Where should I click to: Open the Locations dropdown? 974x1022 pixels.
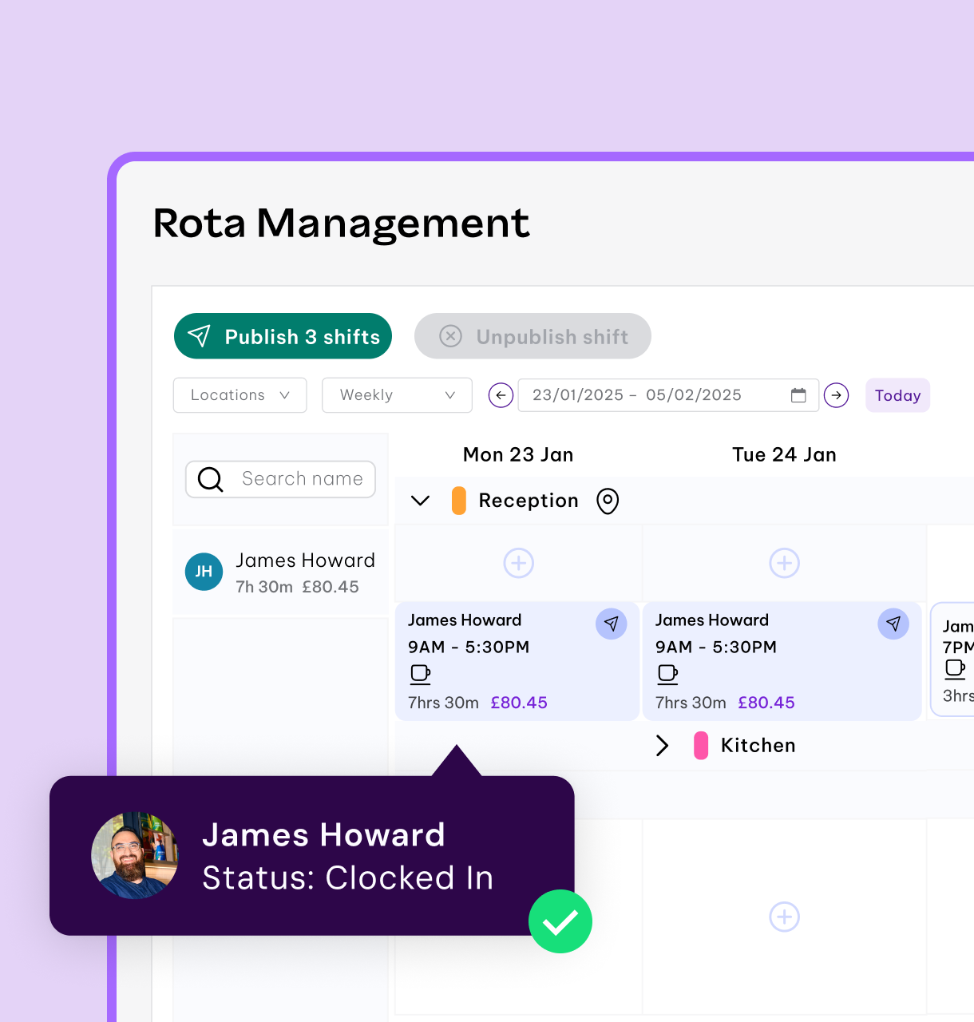click(240, 395)
